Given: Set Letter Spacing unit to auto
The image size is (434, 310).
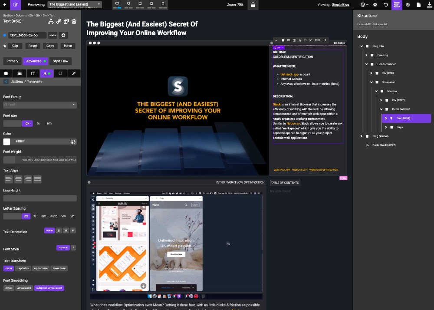Looking at the screenshot, I should (x=54, y=216).
